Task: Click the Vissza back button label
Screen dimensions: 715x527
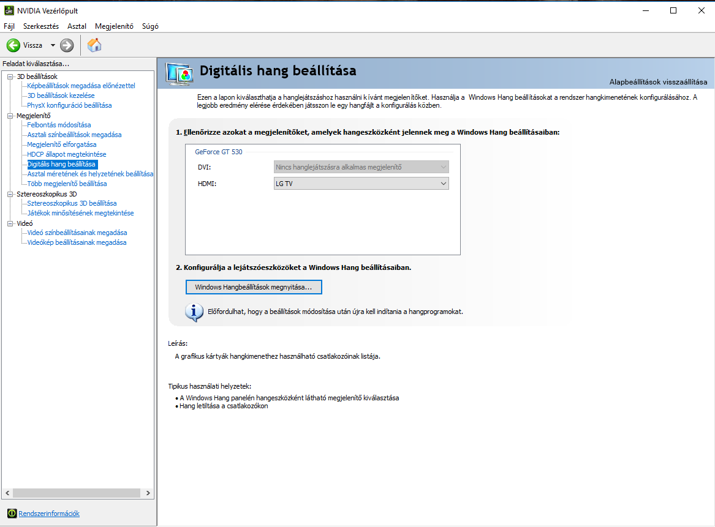Action: [x=33, y=45]
